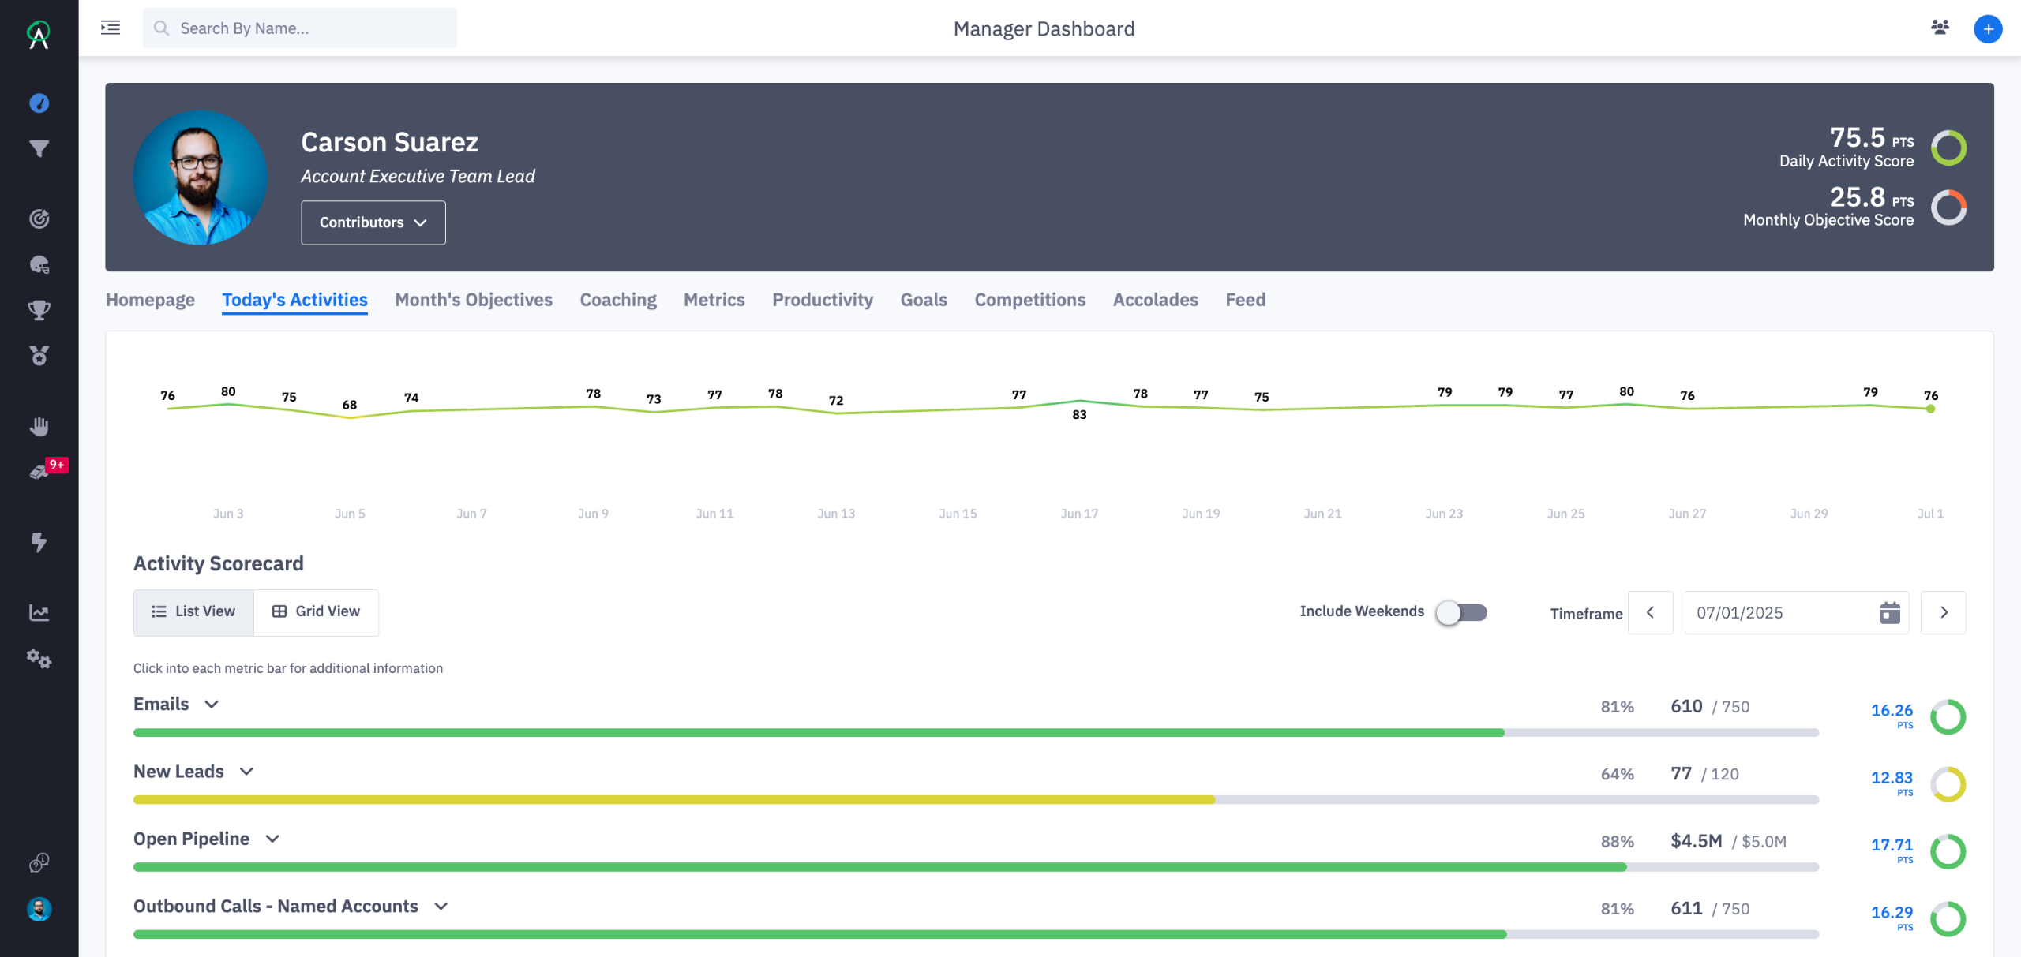Switch scorecard to Grid View
2021x957 pixels.
click(x=316, y=611)
